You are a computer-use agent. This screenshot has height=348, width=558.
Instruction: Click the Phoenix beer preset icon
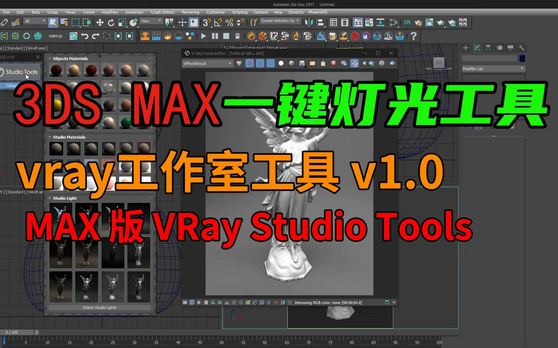332,36
